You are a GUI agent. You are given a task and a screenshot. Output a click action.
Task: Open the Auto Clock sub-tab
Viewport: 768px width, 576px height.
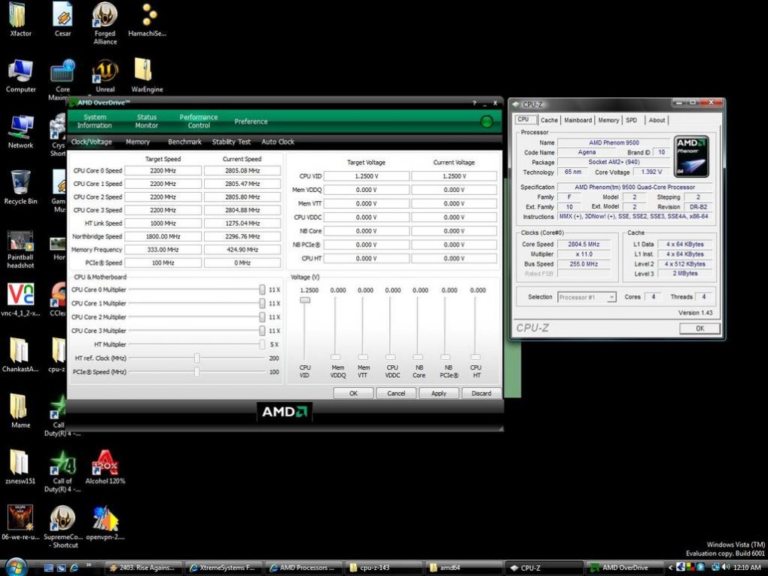pyautogui.click(x=278, y=142)
